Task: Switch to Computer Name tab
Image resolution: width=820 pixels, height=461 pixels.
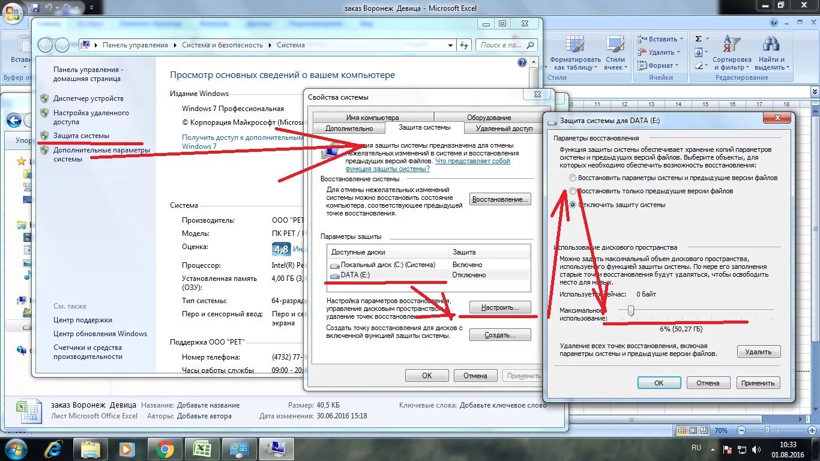Action: coord(372,118)
